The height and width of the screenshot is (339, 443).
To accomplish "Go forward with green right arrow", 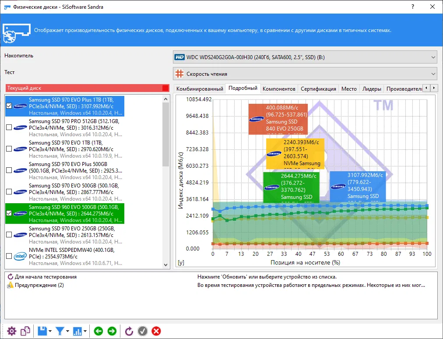I will (x=112, y=331).
